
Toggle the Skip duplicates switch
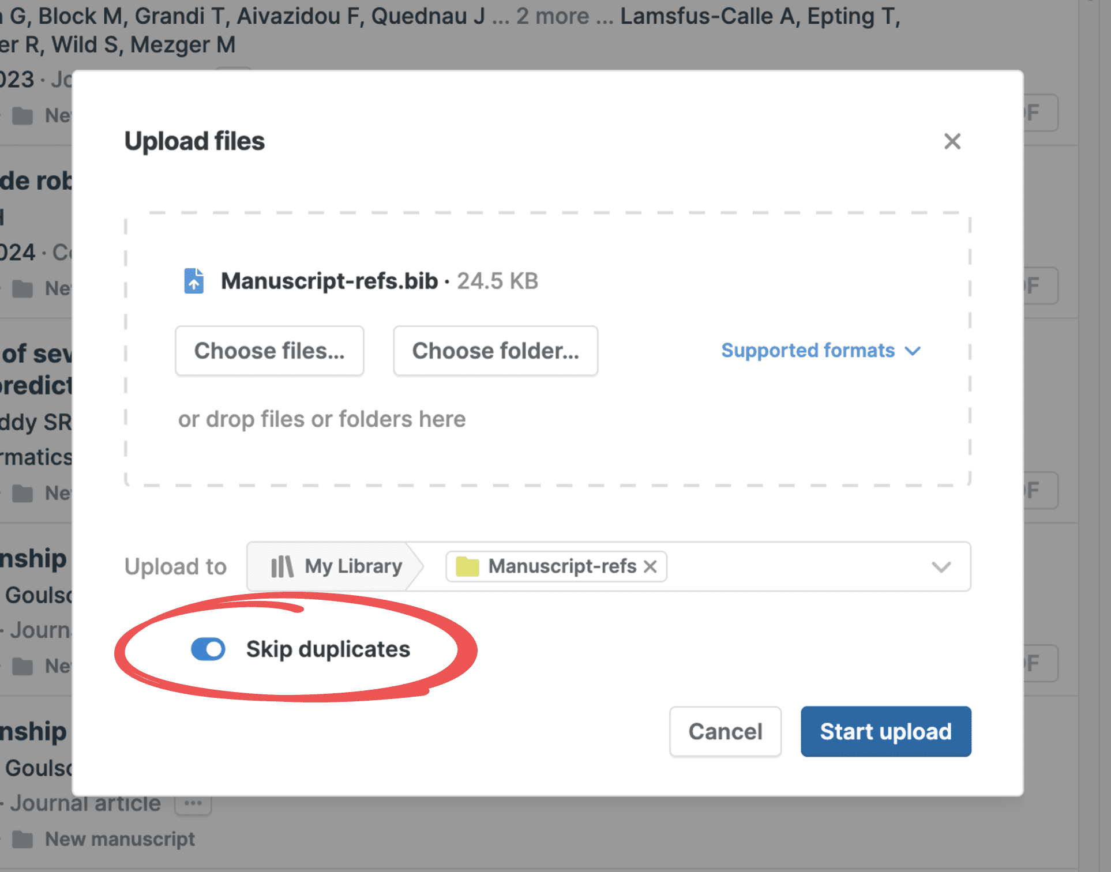coord(208,649)
